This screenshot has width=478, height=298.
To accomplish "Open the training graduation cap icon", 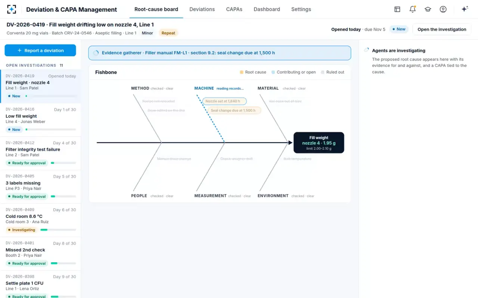I will 428,9.
